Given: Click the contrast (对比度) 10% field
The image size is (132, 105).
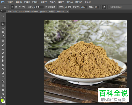Looking at the screenshot, I should 84,7.
